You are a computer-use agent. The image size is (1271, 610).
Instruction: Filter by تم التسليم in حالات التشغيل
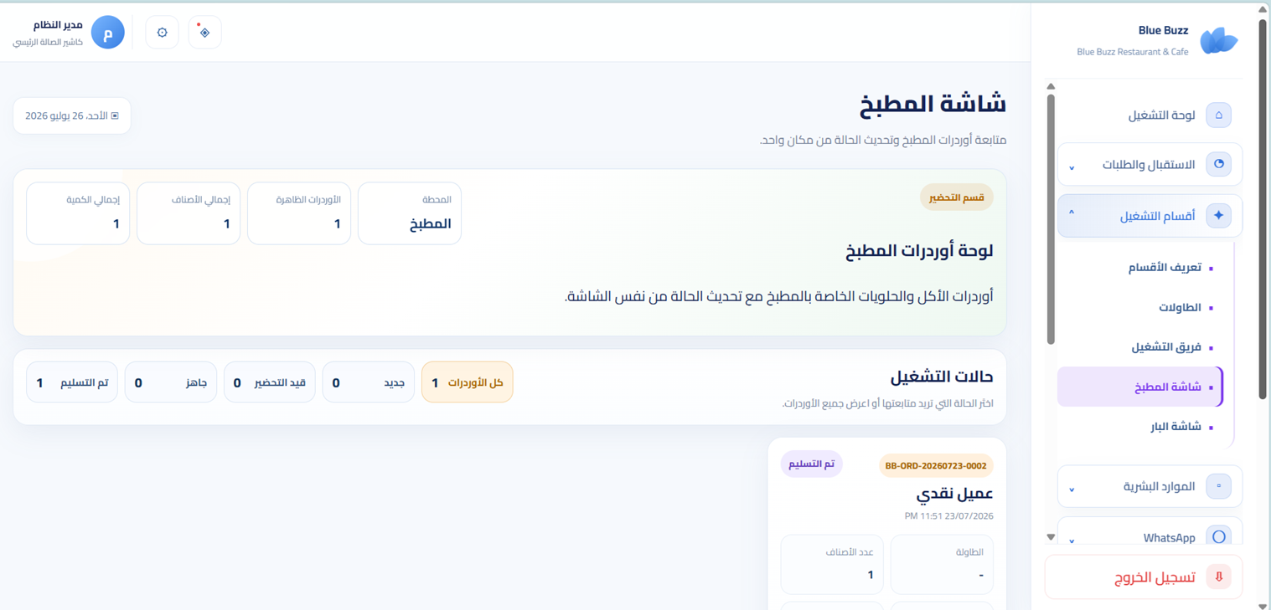72,382
